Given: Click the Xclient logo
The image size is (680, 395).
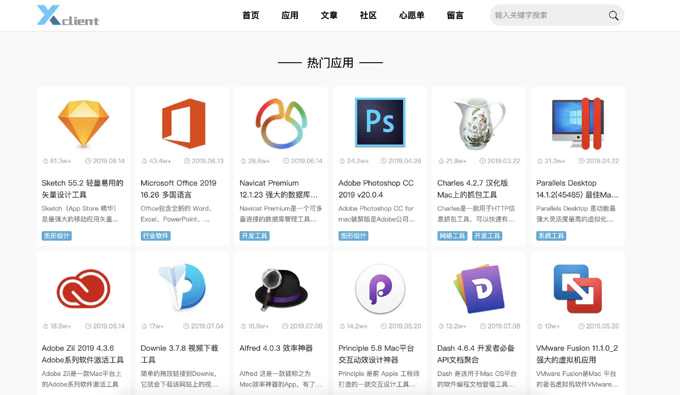Looking at the screenshot, I should tap(68, 15).
